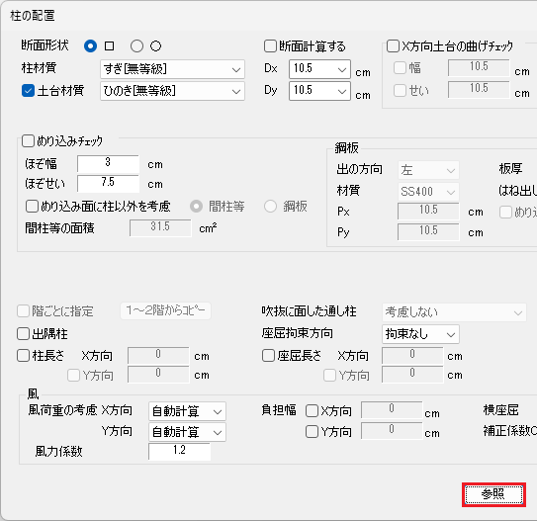Check めり込み面に柱以外を考慮 option

tap(32, 207)
